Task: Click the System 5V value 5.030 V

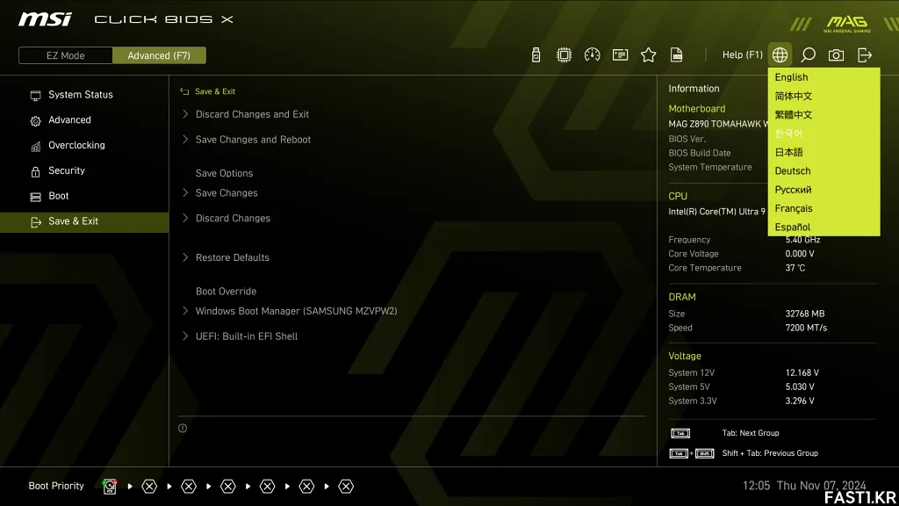Action: pos(800,387)
